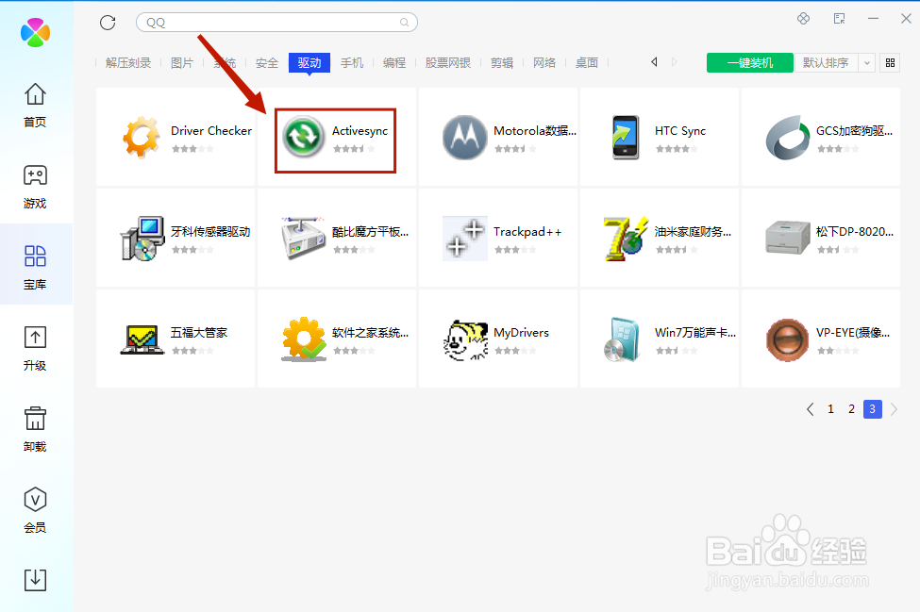Click the search magnifier icon
The height and width of the screenshot is (612, 920).
[404, 23]
